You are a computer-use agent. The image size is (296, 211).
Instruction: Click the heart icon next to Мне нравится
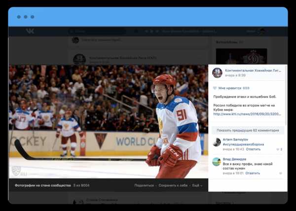point(215,88)
